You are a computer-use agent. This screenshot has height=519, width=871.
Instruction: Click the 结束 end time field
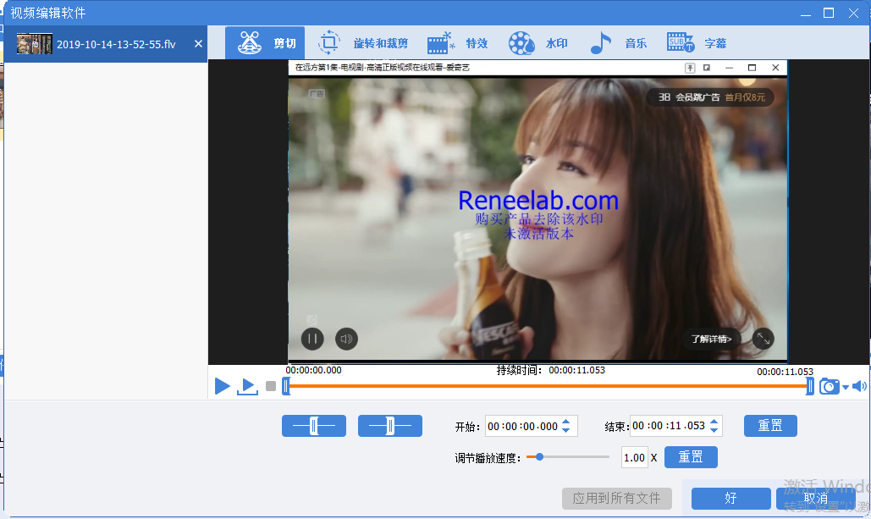tap(670, 426)
